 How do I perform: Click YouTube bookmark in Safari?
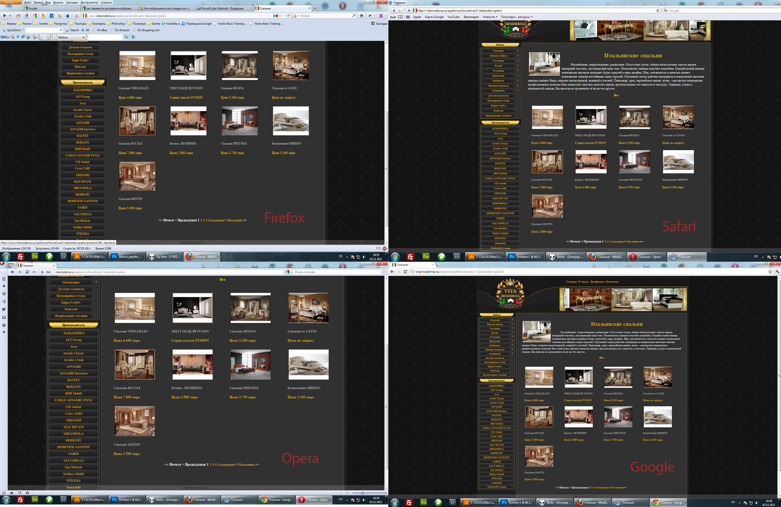453,17
